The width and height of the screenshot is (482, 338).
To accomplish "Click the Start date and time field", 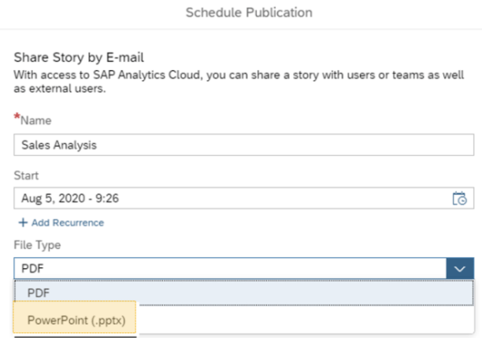I will (228, 199).
